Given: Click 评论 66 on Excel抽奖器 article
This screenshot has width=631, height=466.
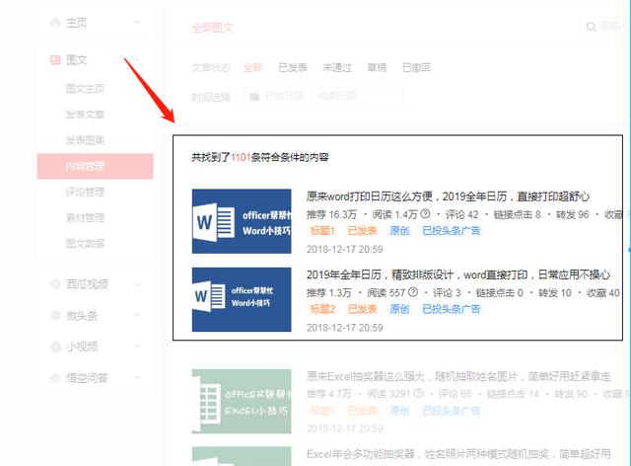Looking at the screenshot, I should point(455,394).
